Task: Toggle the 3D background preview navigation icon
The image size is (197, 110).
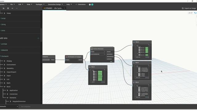Action: [x=190, y=13]
